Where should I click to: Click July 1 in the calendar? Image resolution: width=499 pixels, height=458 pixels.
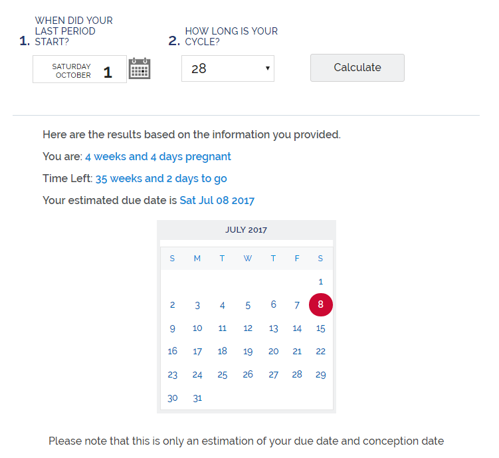pyautogui.click(x=321, y=282)
